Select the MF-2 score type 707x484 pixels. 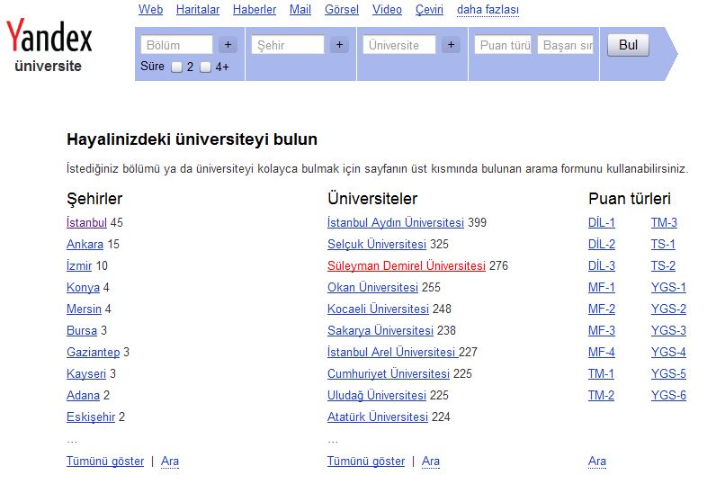click(602, 309)
